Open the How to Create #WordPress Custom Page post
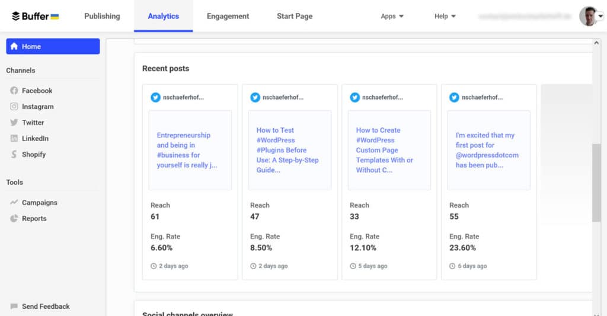607x316 pixels. tap(389, 150)
